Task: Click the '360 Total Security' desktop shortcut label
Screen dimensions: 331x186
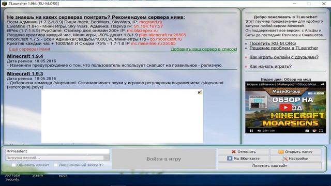Action: 12,177
